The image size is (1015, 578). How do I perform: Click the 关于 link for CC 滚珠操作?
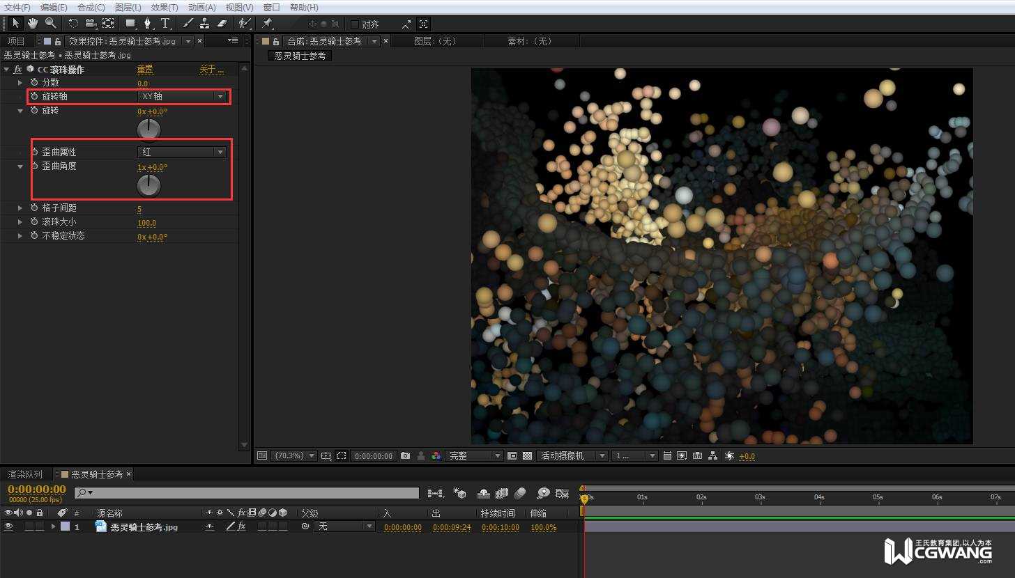[211, 69]
